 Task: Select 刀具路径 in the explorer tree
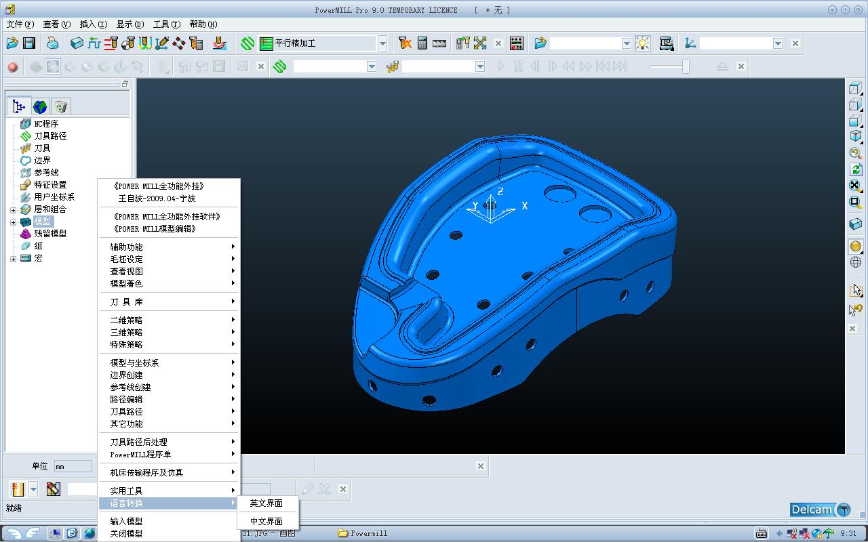(50, 136)
